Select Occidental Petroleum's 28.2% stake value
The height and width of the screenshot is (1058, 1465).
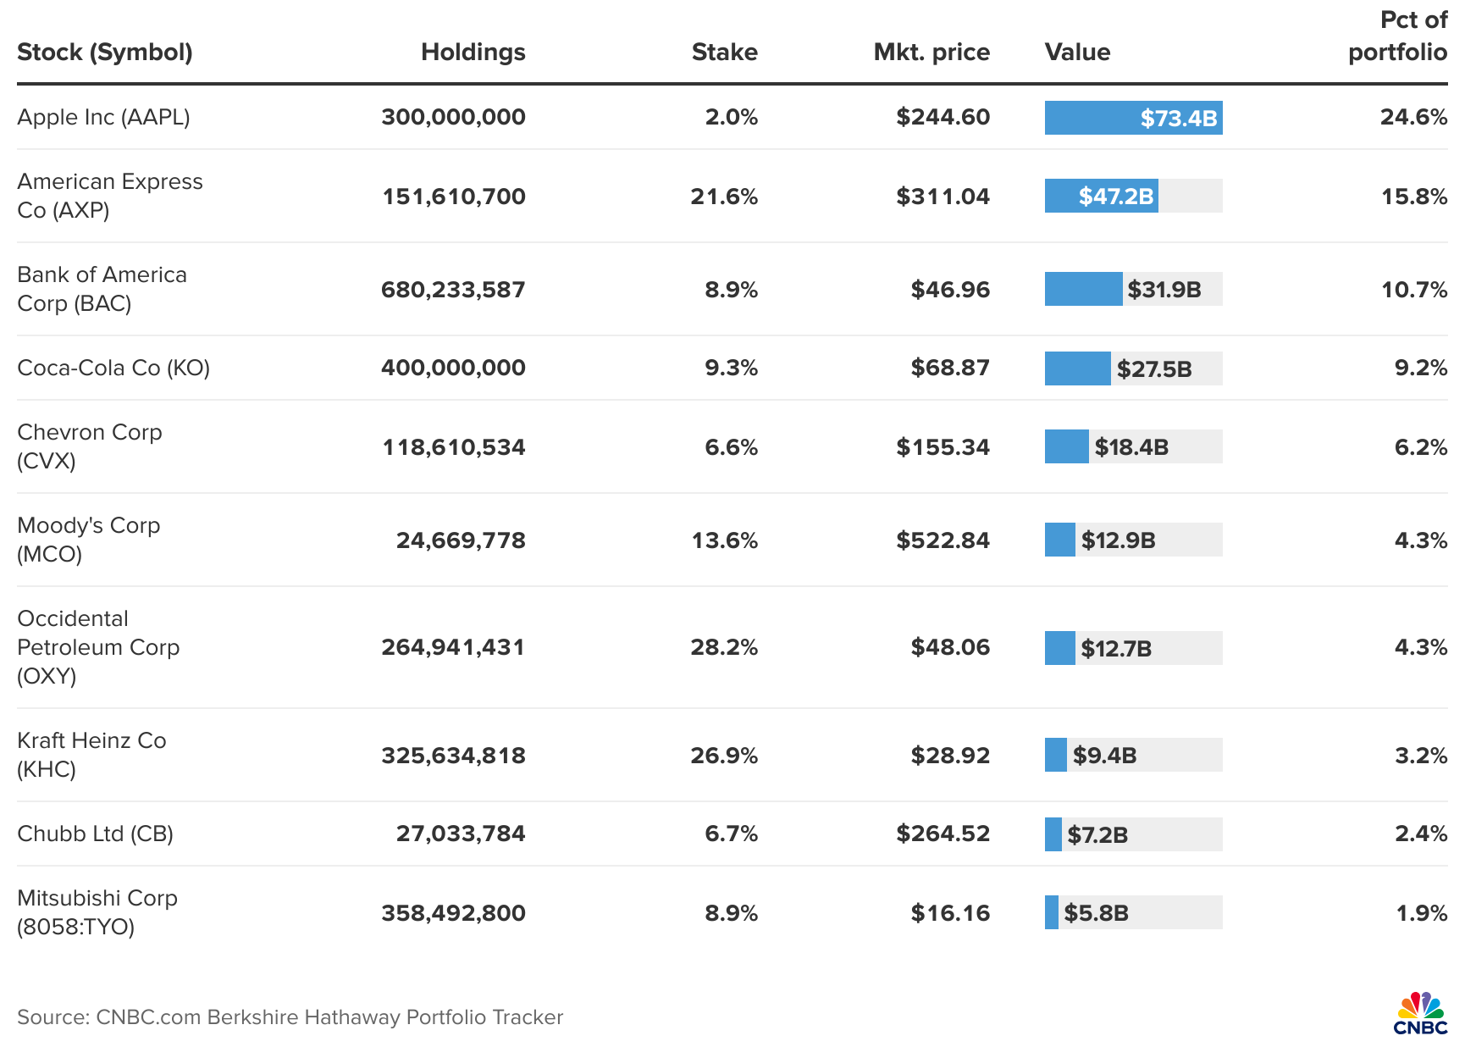(724, 647)
